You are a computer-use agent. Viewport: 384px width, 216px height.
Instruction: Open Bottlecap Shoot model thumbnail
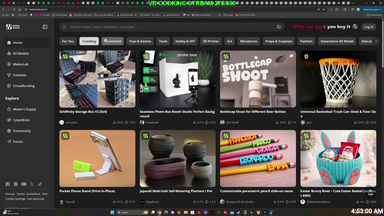tap(258, 79)
